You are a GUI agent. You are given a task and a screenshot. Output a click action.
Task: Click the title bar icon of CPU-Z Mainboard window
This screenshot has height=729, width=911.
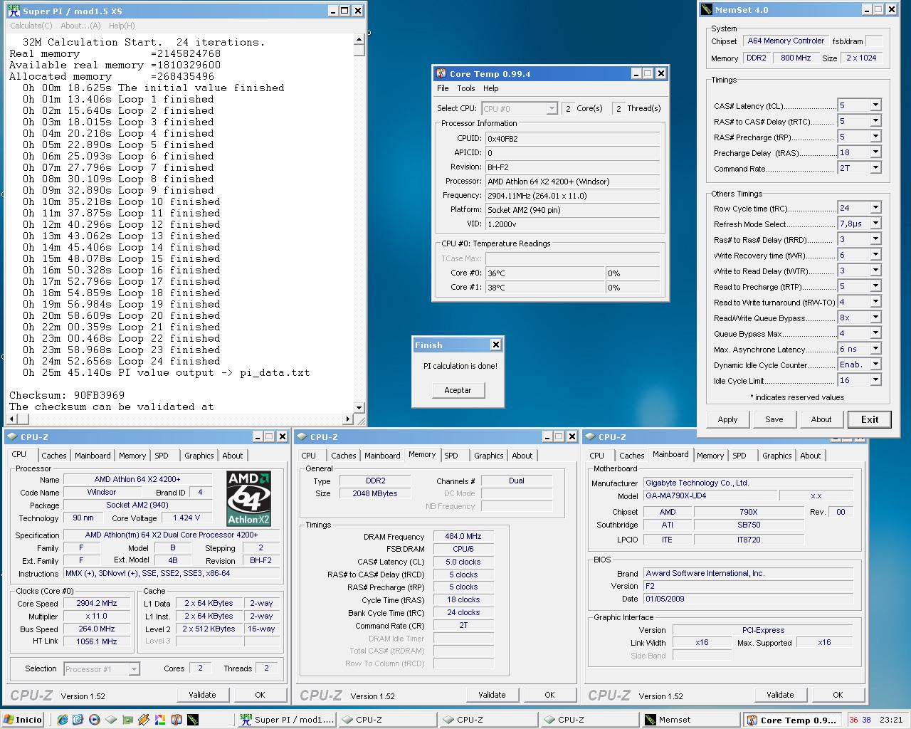pos(591,437)
